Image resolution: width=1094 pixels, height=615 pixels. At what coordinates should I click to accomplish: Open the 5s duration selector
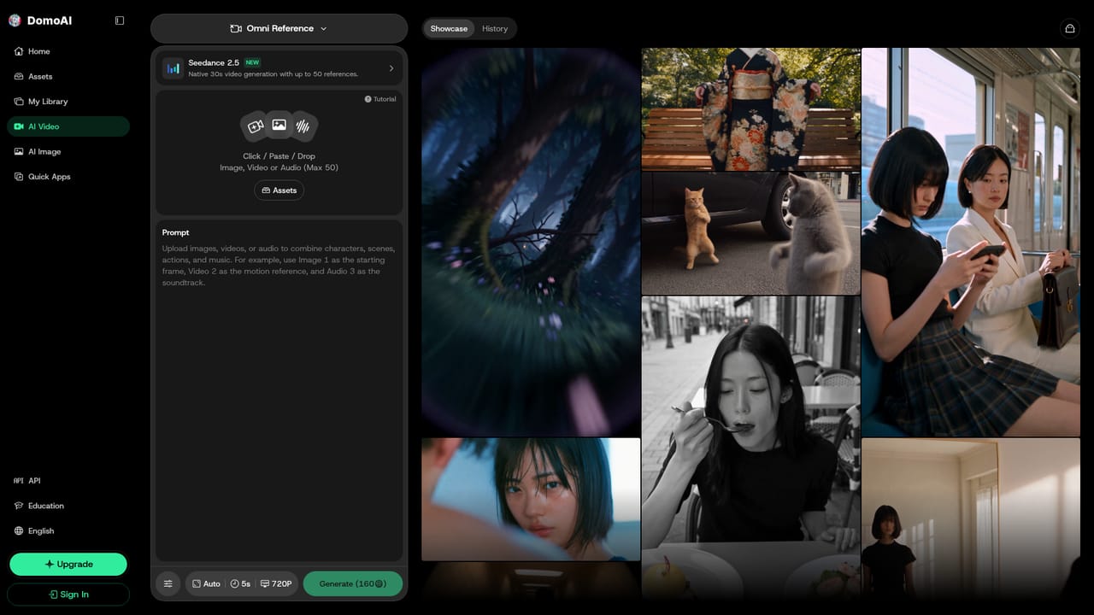[x=240, y=583]
